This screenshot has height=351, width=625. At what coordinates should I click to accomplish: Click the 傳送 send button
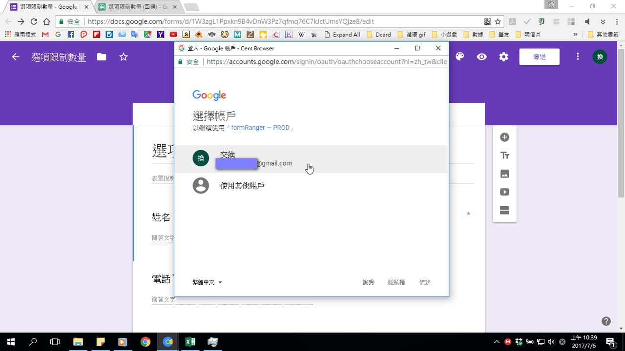pos(540,57)
